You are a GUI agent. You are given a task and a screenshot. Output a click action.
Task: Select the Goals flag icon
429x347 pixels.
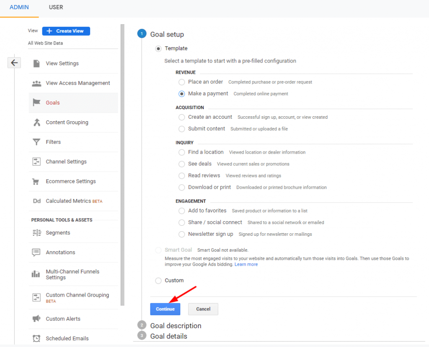(36, 102)
